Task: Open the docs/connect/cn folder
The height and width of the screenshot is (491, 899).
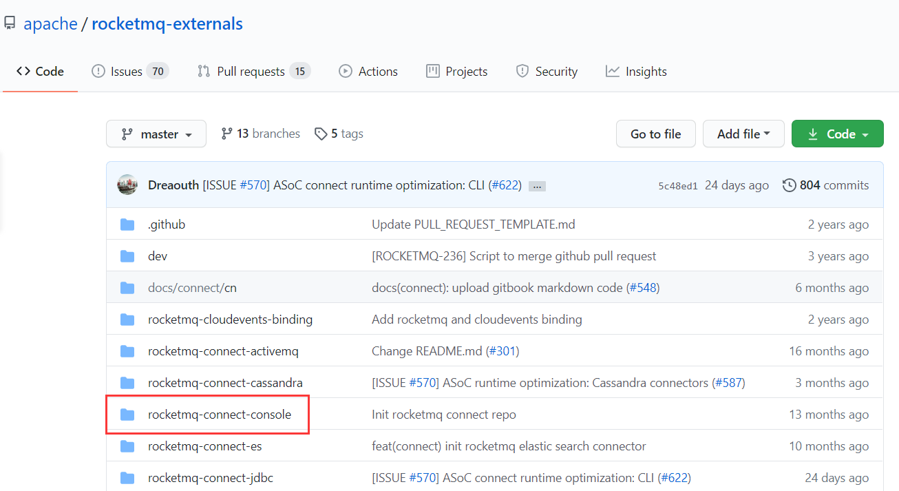Action: 192,288
